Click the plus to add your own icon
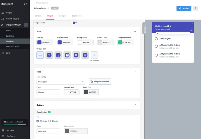201x139 pixels. tap(94, 55)
